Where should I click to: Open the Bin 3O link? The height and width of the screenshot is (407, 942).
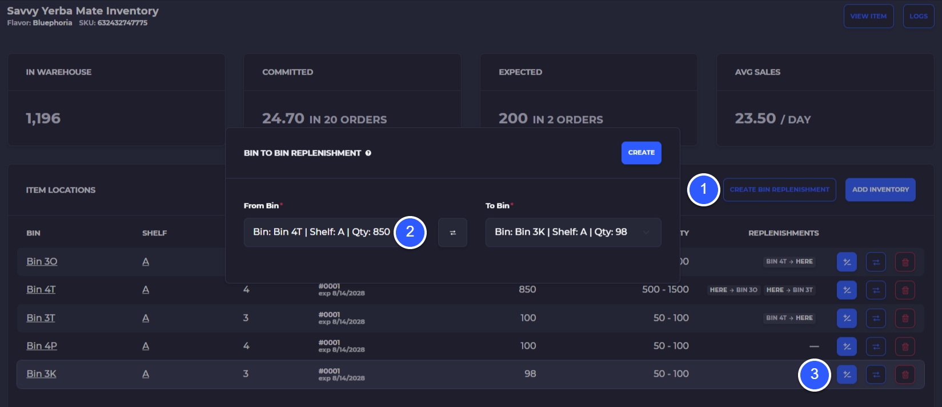point(42,261)
